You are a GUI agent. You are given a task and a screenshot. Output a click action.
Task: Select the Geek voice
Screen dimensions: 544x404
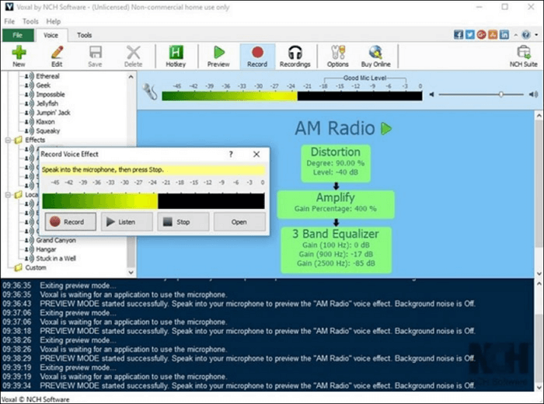[x=44, y=85]
